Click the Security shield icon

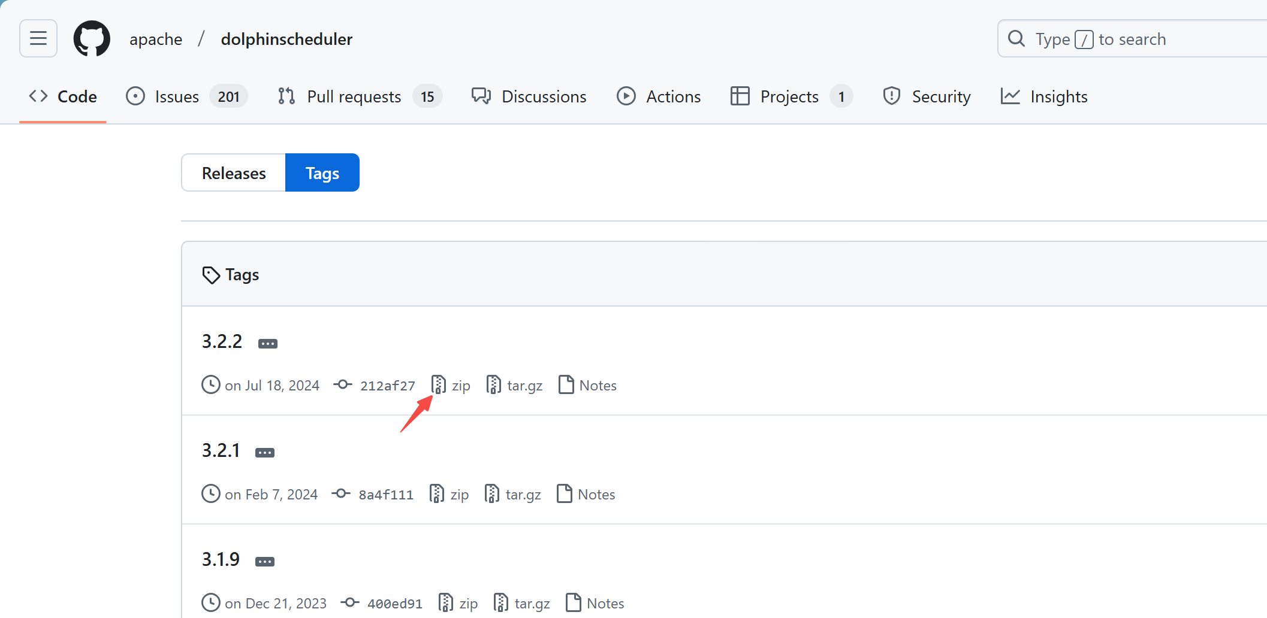tap(892, 96)
